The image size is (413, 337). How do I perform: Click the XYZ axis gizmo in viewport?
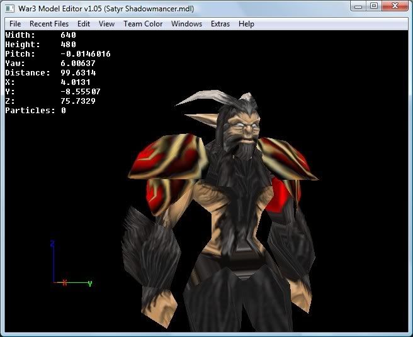(x=71, y=263)
